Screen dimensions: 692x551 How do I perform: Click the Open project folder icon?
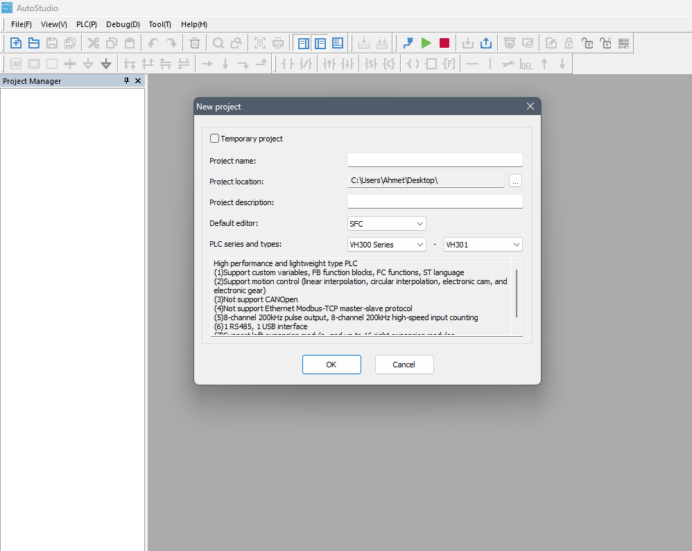point(33,43)
